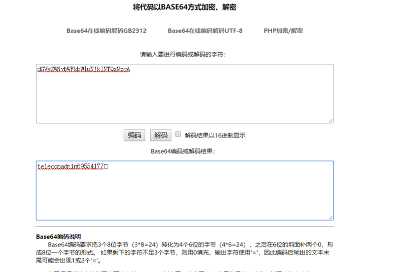Viewport: 401px width, 272px height.
Task: Open the Base64在线编码解码GB2312 link
Action: tap(106, 30)
